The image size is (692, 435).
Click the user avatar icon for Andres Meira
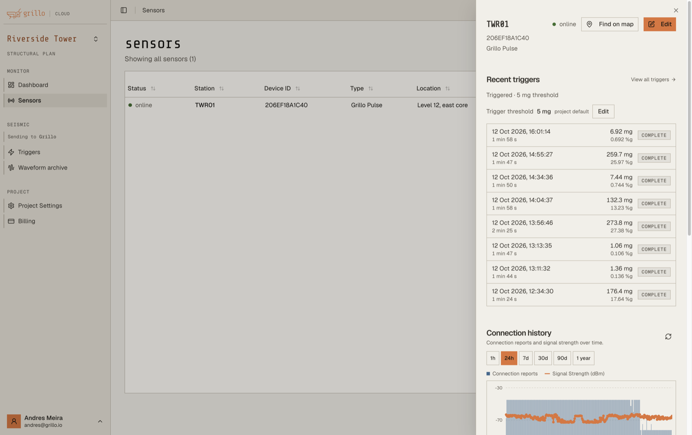pos(14,421)
